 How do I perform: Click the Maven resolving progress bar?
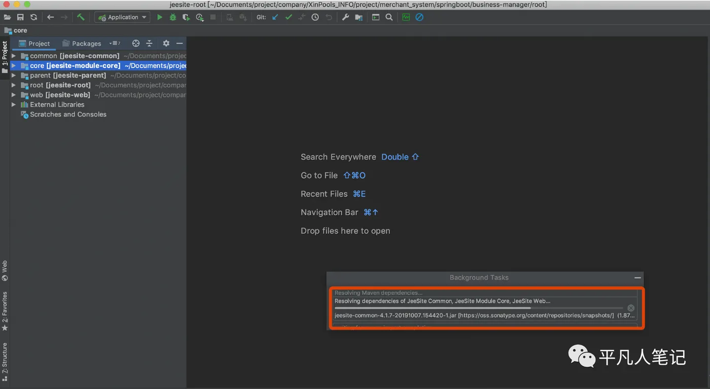click(479, 308)
